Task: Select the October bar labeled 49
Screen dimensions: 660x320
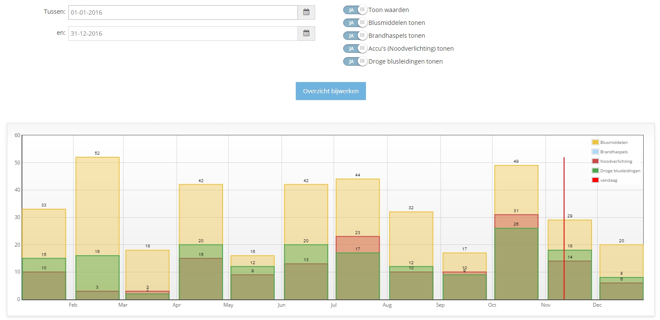Action: pyautogui.click(x=516, y=189)
